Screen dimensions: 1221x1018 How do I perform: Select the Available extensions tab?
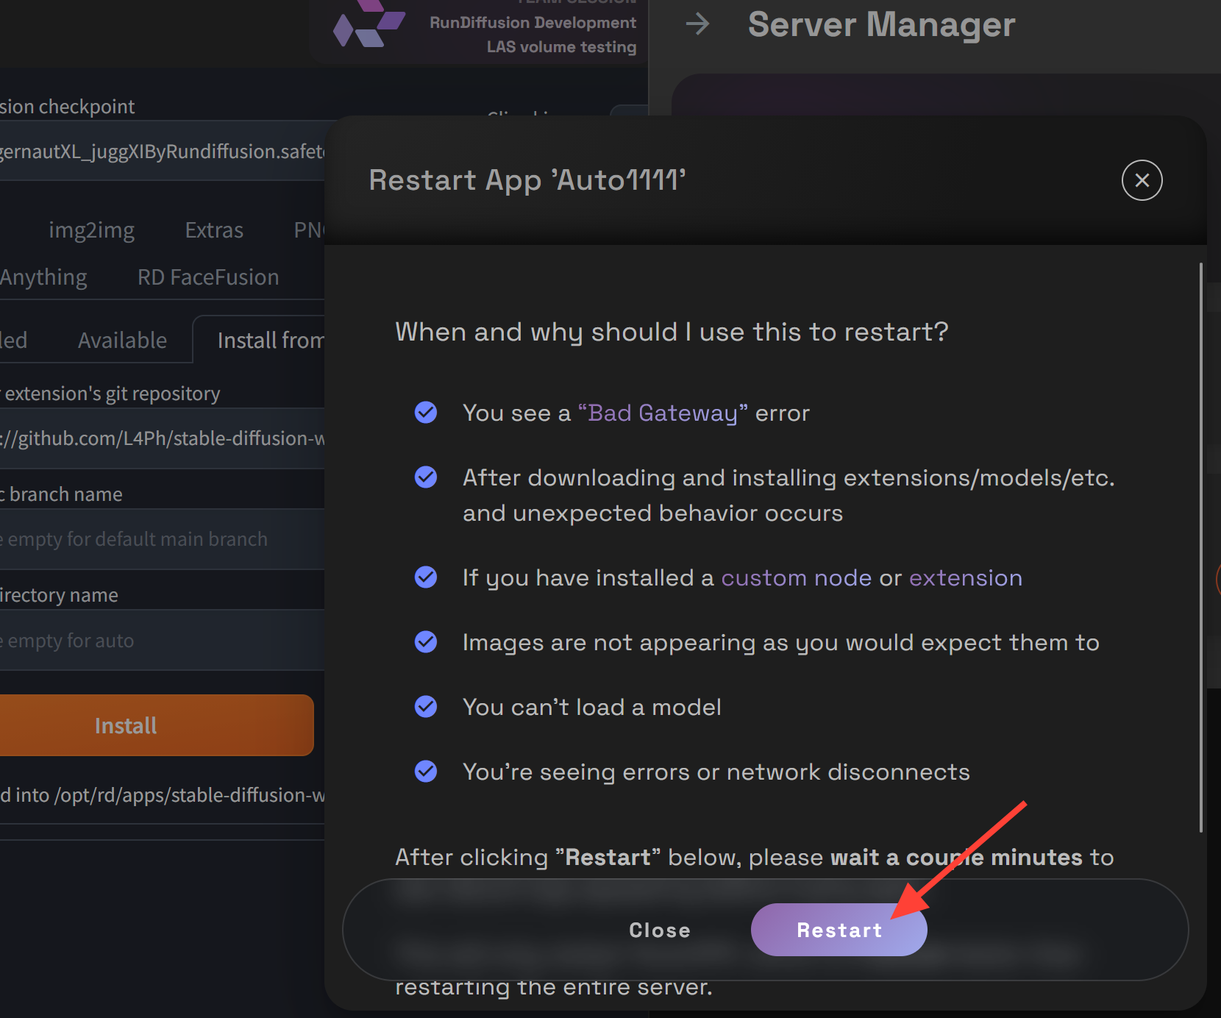coord(122,340)
